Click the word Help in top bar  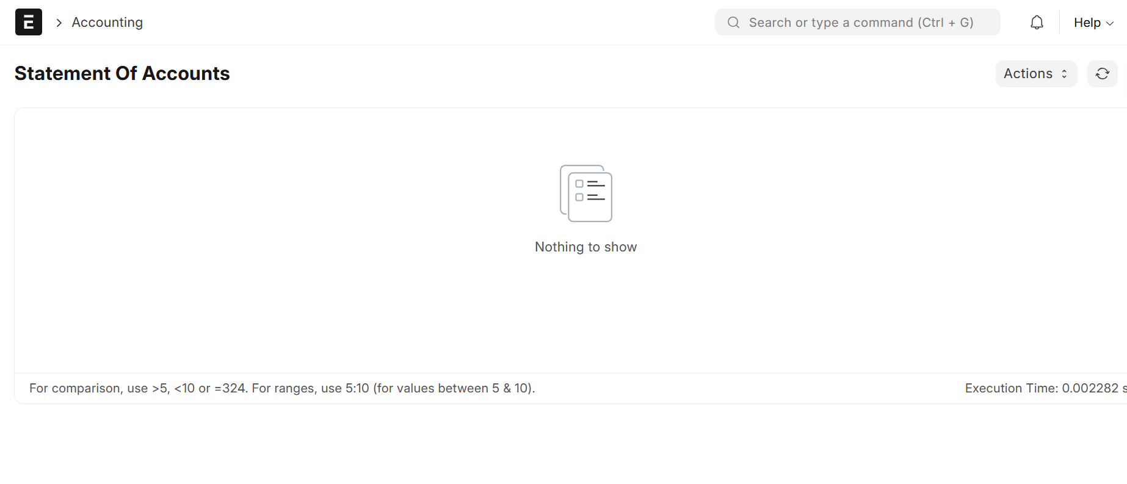(1087, 23)
